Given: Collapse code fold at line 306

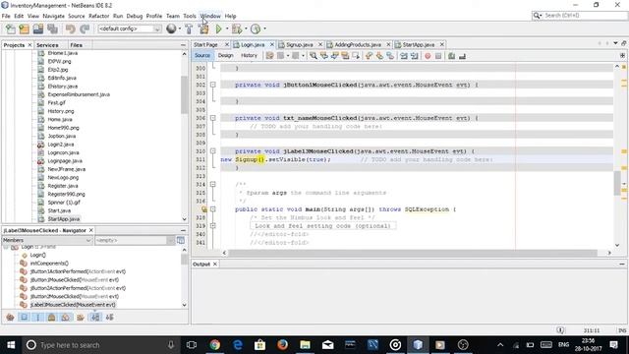Looking at the screenshot, I should 213,118.
